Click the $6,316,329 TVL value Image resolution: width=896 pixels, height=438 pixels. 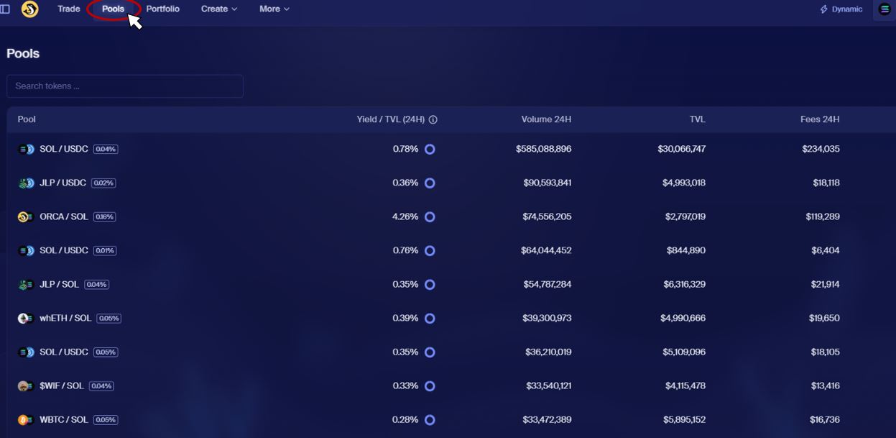[x=685, y=284]
